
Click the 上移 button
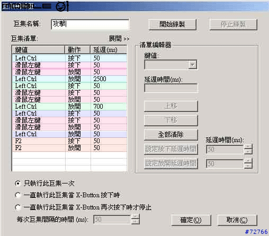point(171,106)
